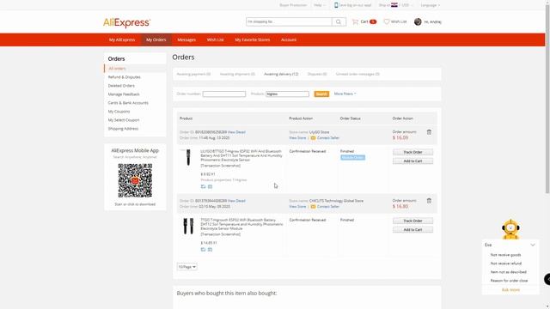550x309 pixels.
Task: Collapse the Eva chat panel chevron
Action: click(533, 245)
